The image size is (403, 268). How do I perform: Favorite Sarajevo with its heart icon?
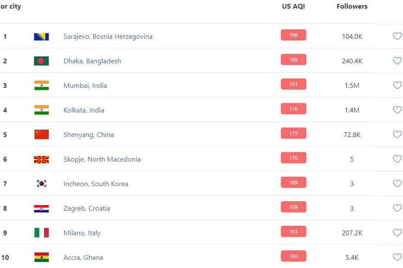click(x=397, y=36)
